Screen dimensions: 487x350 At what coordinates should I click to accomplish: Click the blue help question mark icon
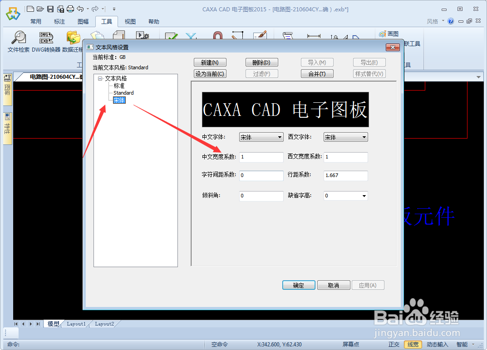click(x=451, y=21)
